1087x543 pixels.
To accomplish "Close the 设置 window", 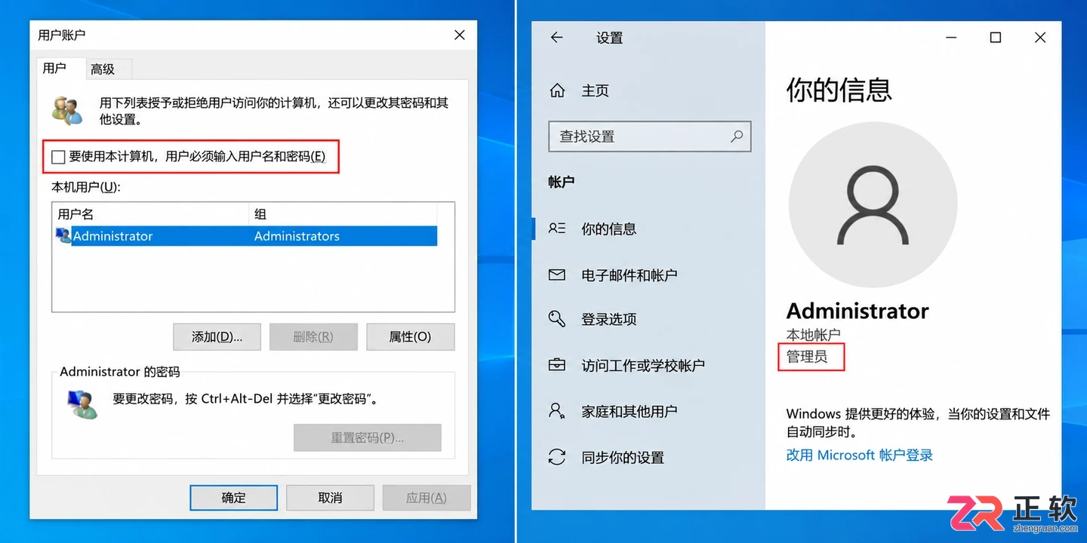I will click(x=1040, y=38).
